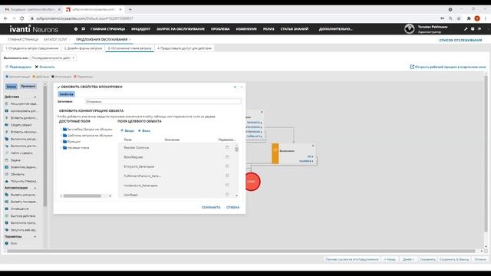This screenshot has width=491, height=276.
Task: Click the logout icon in header
Action: pos(479,29)
